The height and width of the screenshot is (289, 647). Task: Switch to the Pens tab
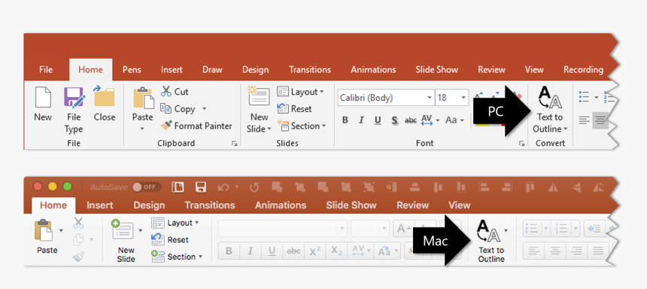(x=132, y=70)
